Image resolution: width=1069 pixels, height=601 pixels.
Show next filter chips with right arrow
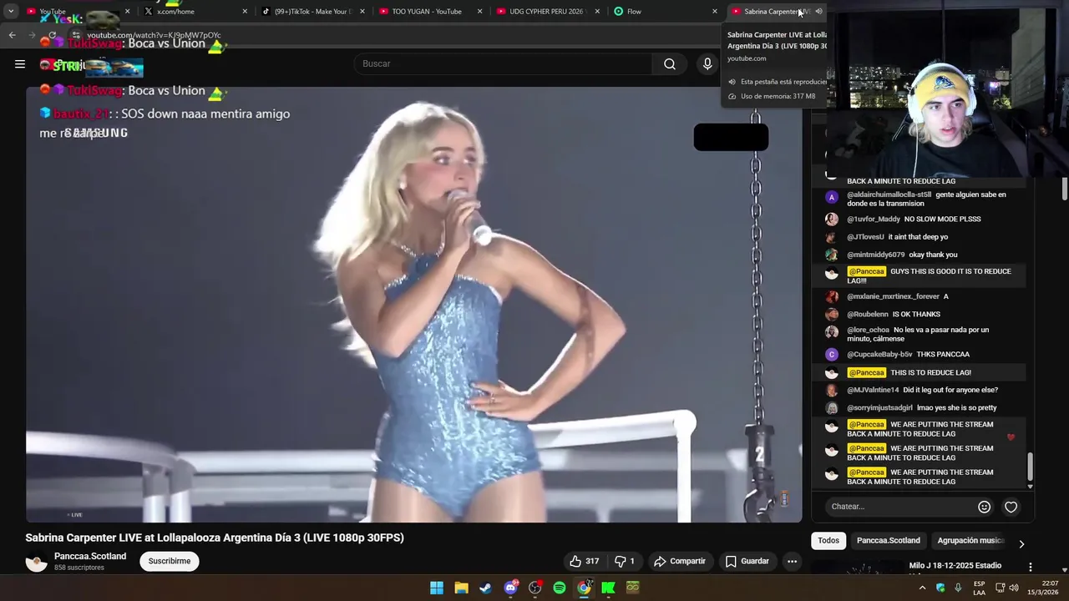[x=1021, y=543]
